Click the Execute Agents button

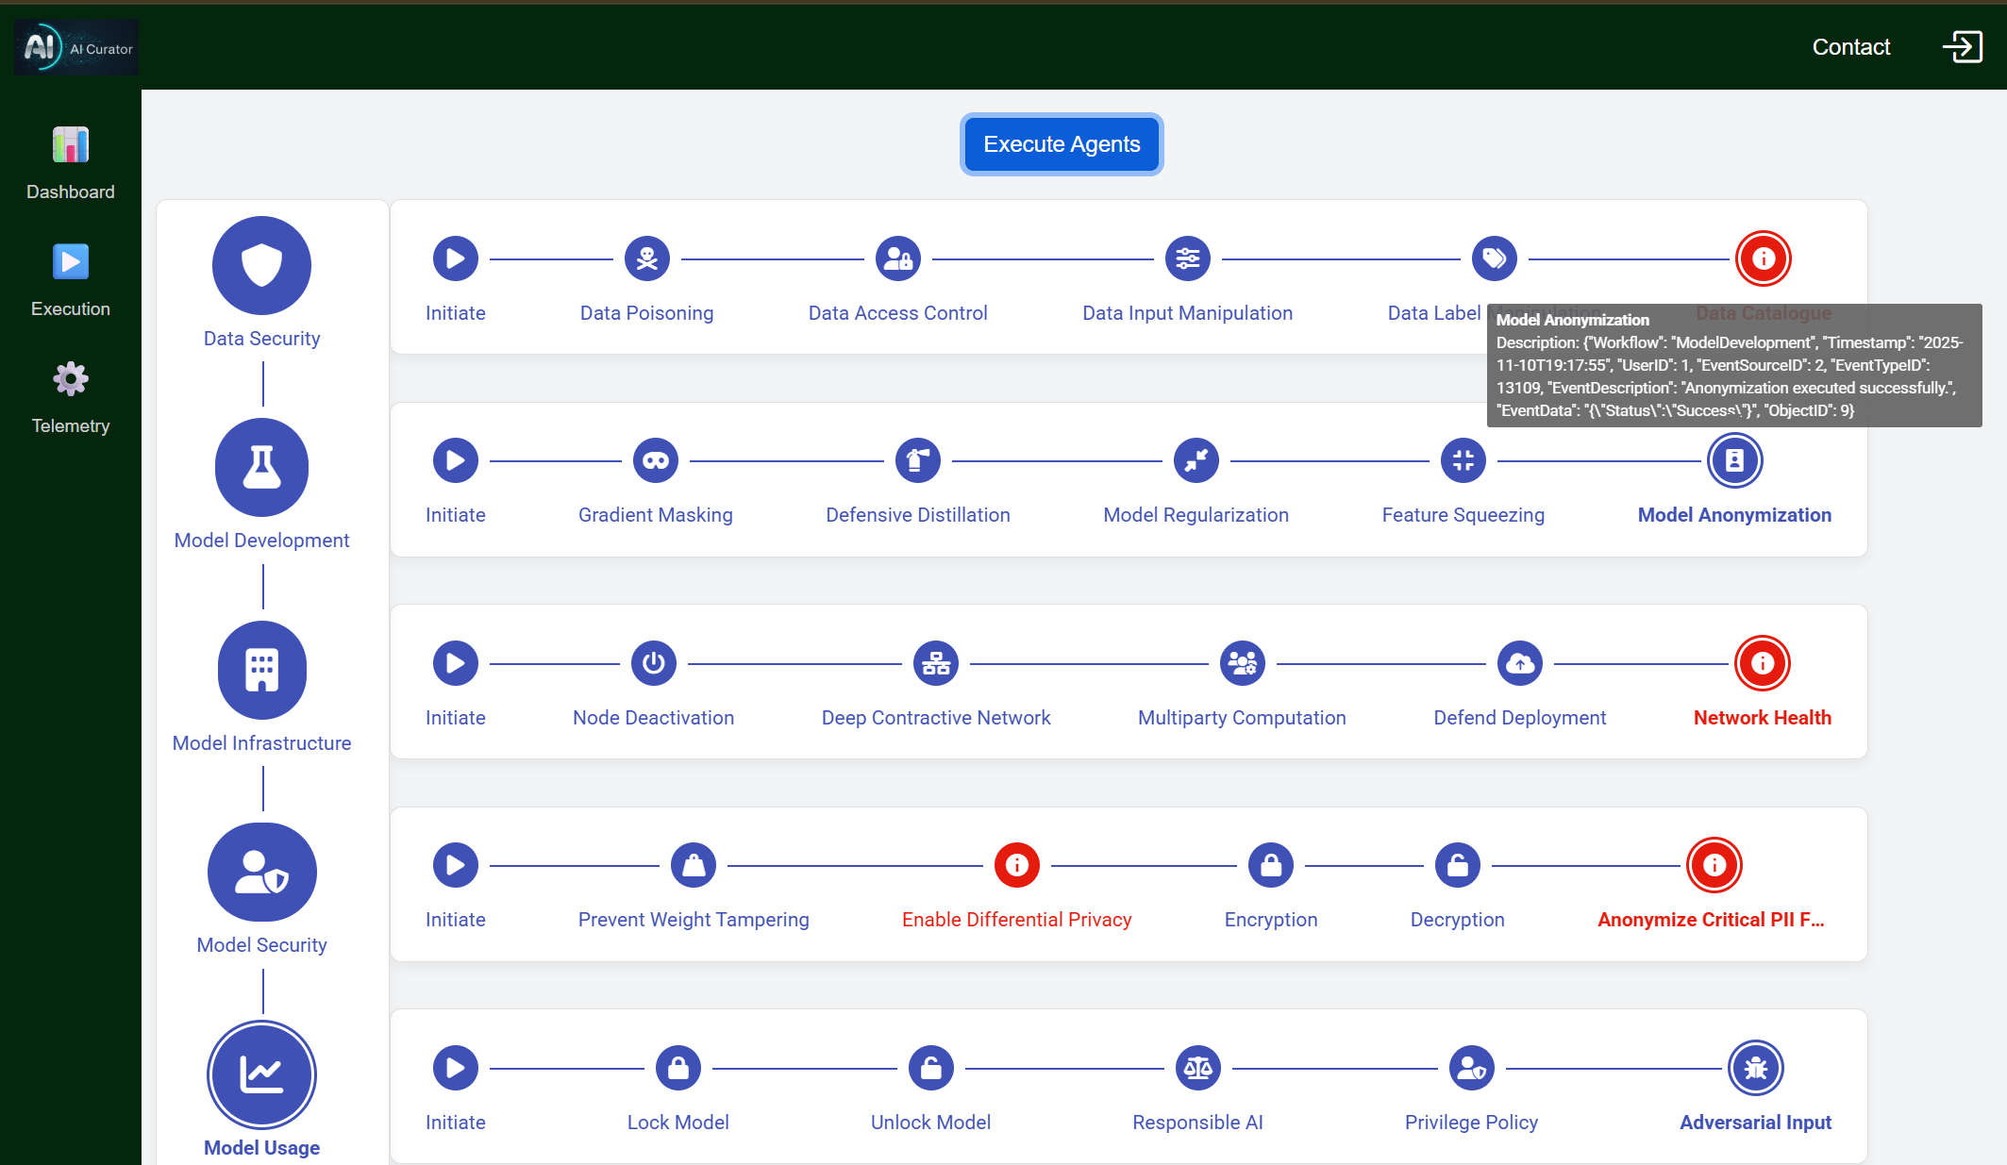tap(1062, 144)
